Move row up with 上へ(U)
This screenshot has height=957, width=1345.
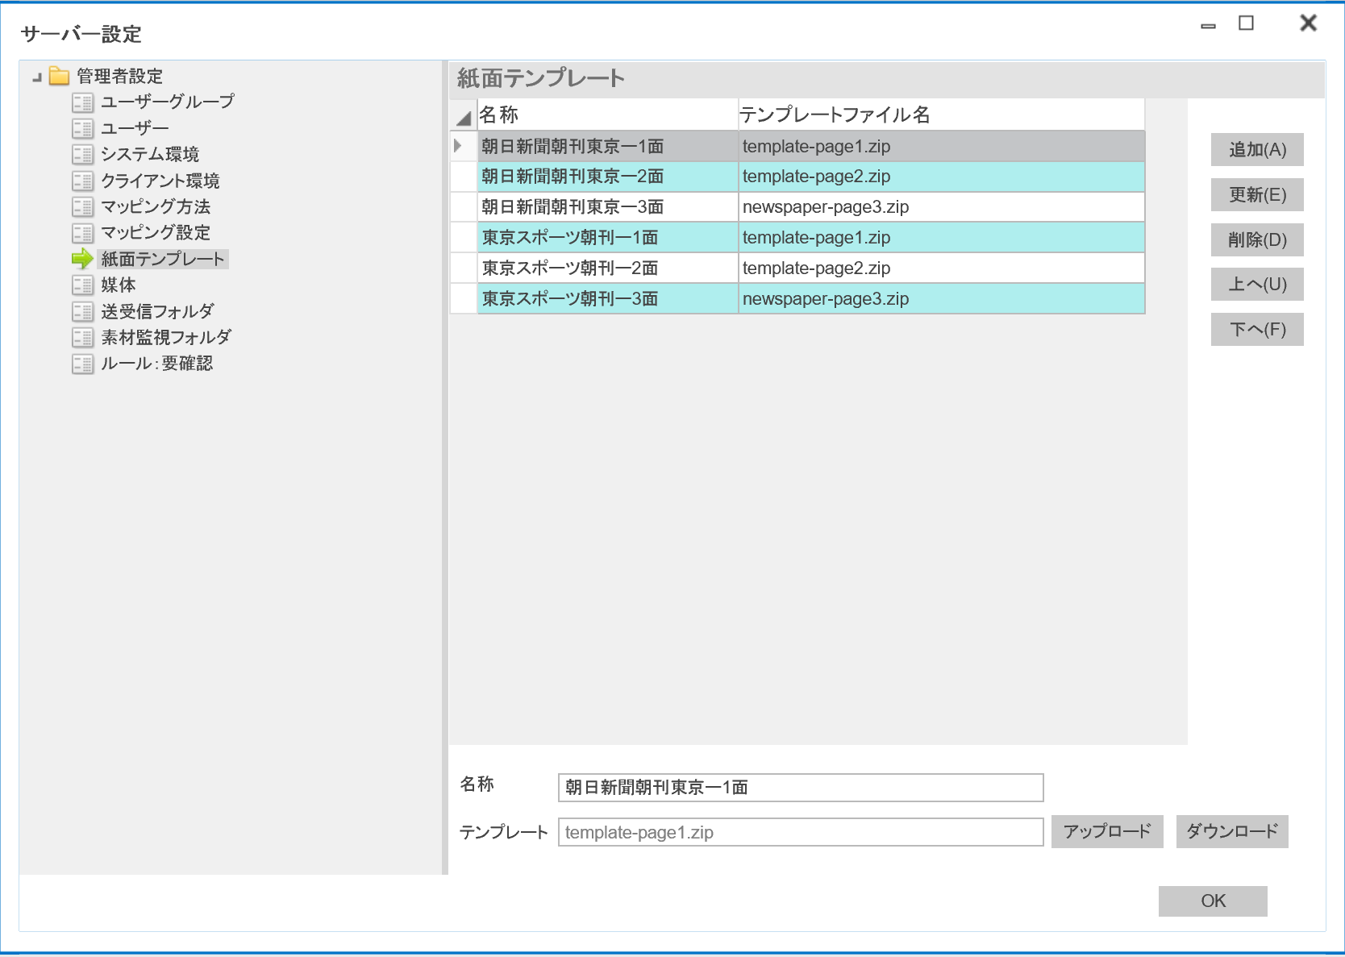(x=1257, y=285)
